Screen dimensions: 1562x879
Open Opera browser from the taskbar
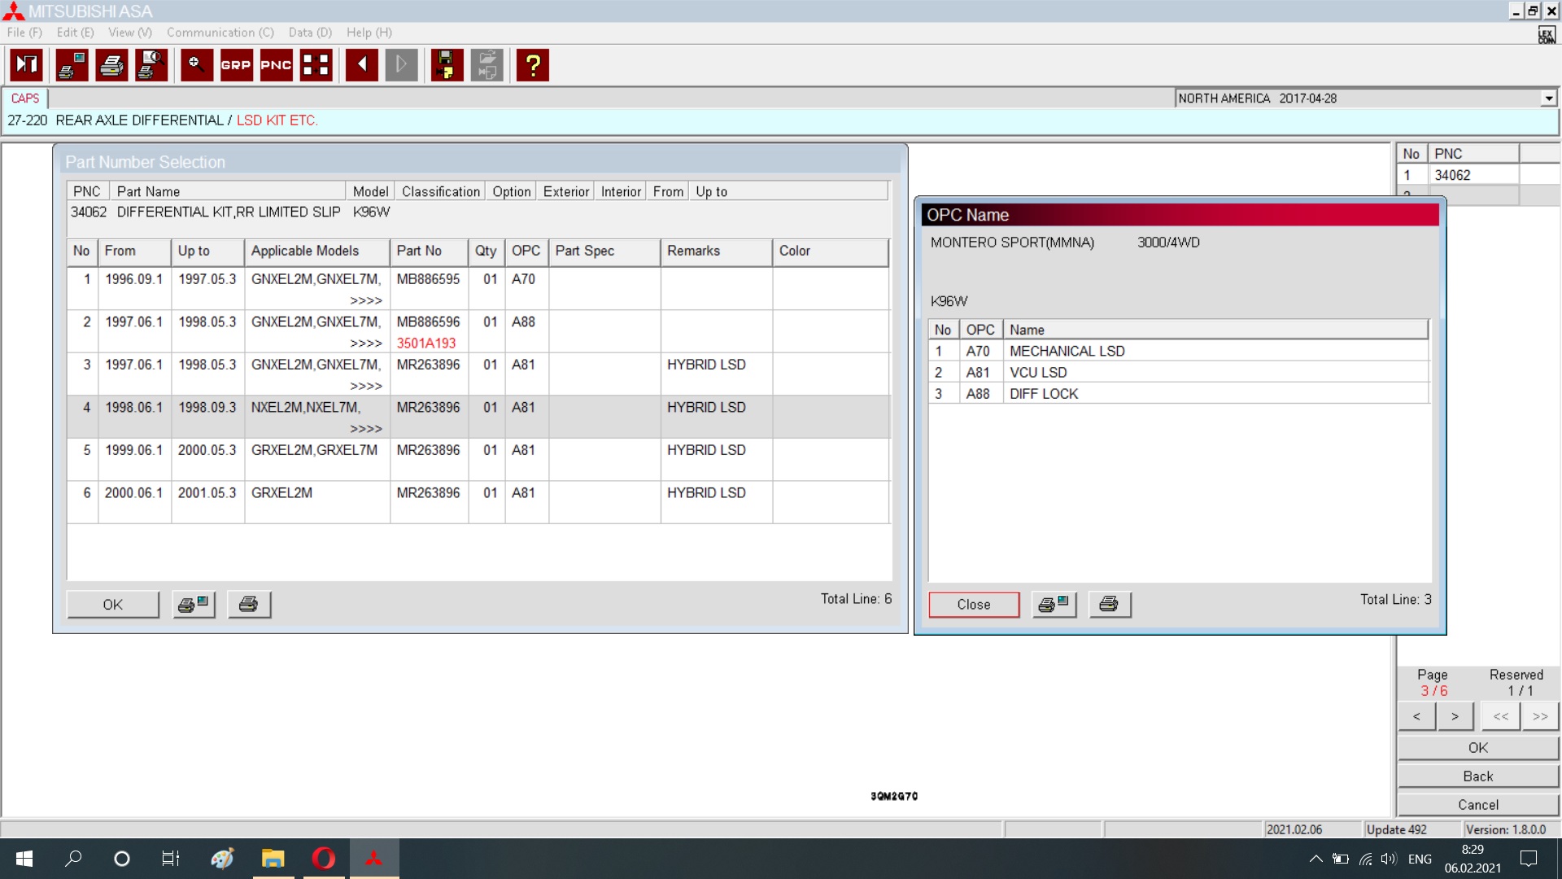323,859
